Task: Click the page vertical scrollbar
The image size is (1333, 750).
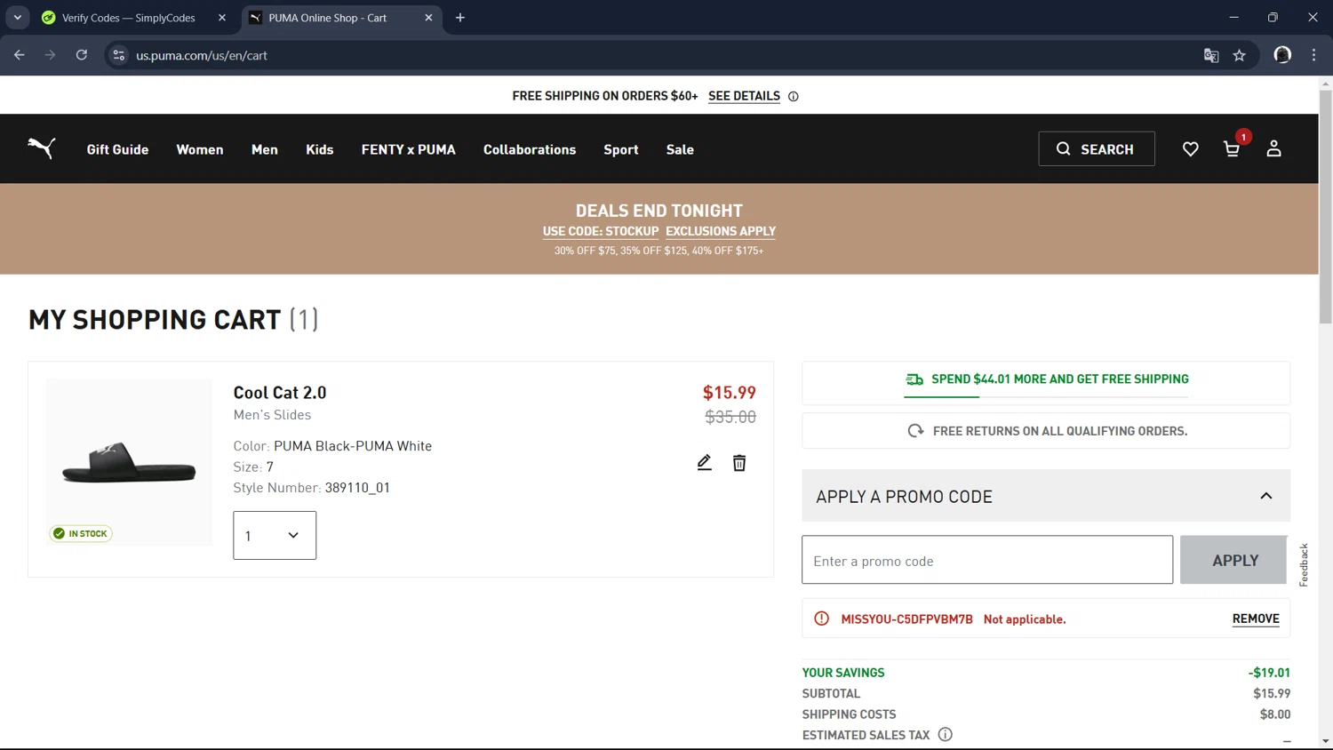Action: 1325,206
